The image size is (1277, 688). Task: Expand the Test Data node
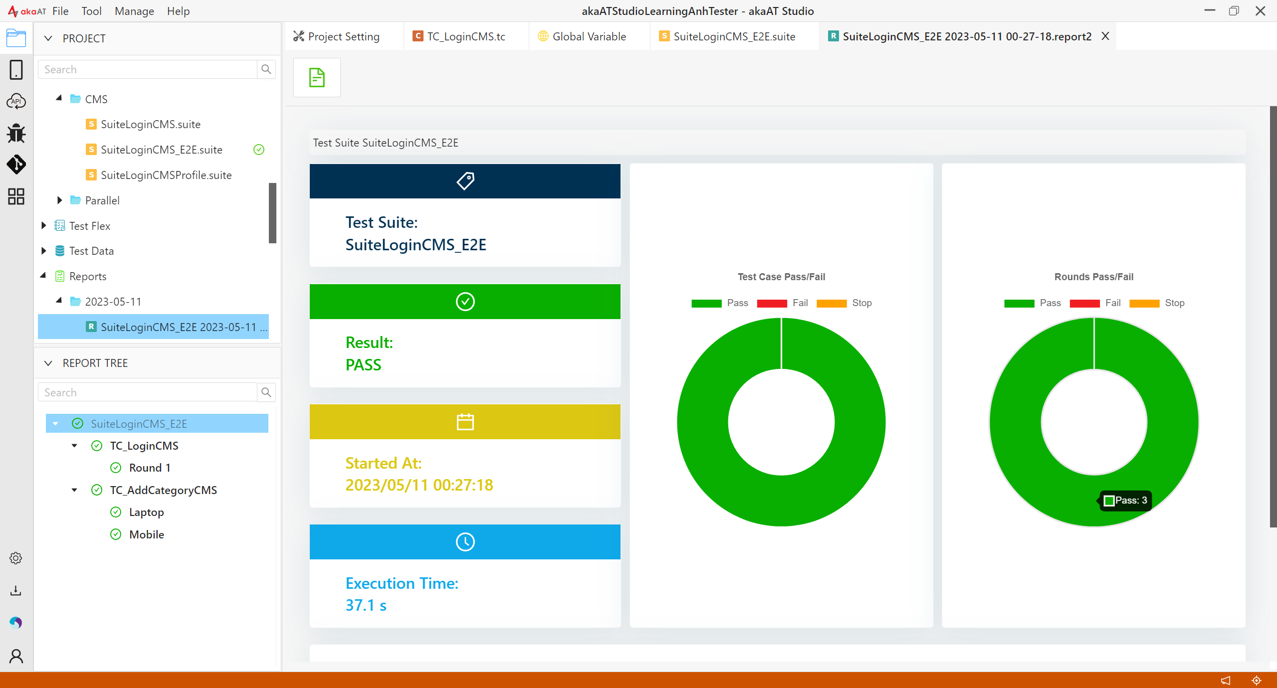tap(44, 251)
